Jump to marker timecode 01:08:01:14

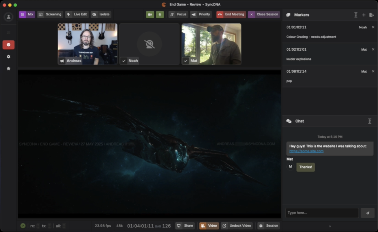coord(296,71)
